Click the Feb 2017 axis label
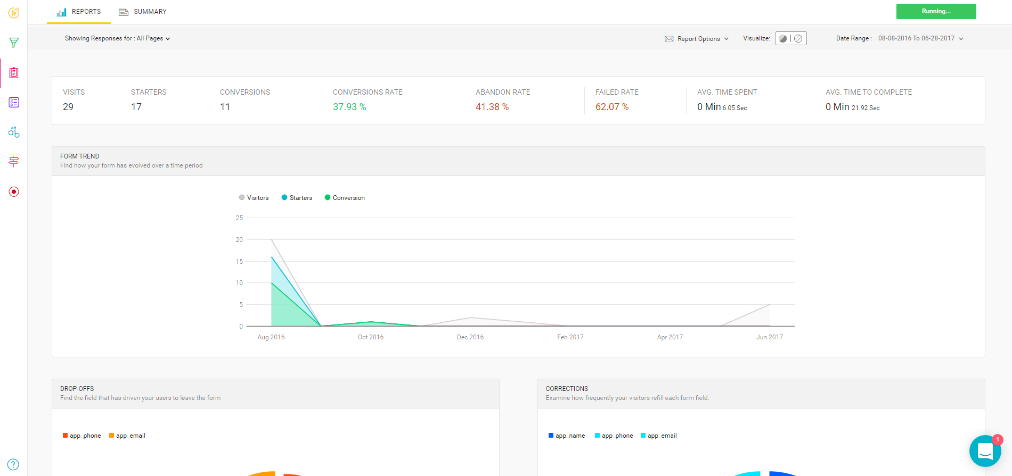The width and height of the screenshot is (1012, 476). [570, 337]
